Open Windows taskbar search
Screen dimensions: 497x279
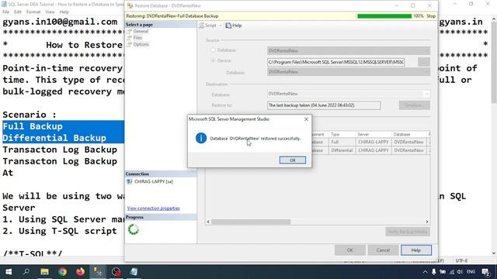(26, 272)
